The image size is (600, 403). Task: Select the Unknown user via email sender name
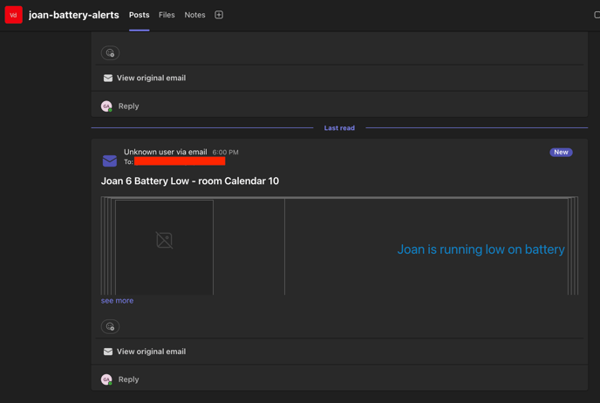tap(166, 152)
